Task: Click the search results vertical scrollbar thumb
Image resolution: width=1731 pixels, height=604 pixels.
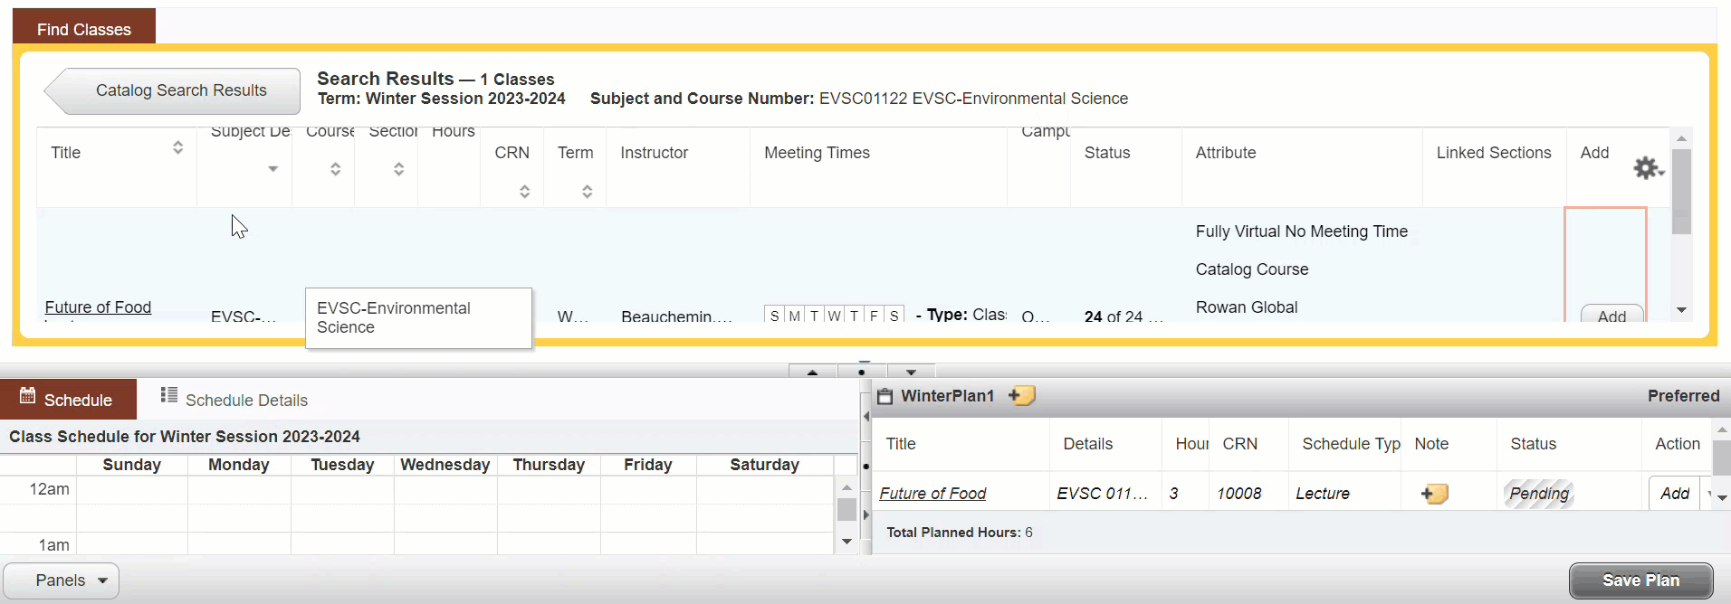Action: point(1681,190)
